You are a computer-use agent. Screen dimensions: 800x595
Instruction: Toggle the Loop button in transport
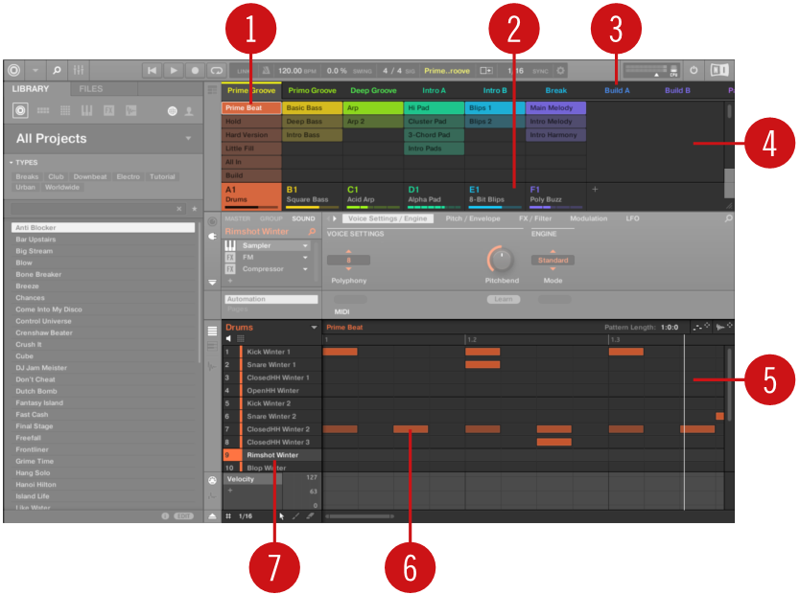(217, 71)
